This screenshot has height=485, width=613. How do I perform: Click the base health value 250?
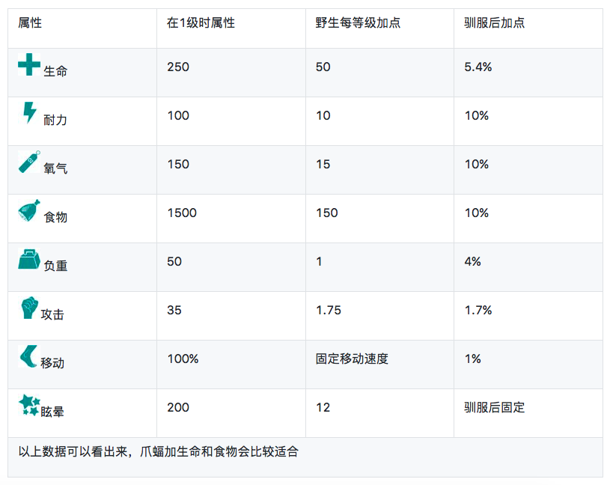point(178,67)
